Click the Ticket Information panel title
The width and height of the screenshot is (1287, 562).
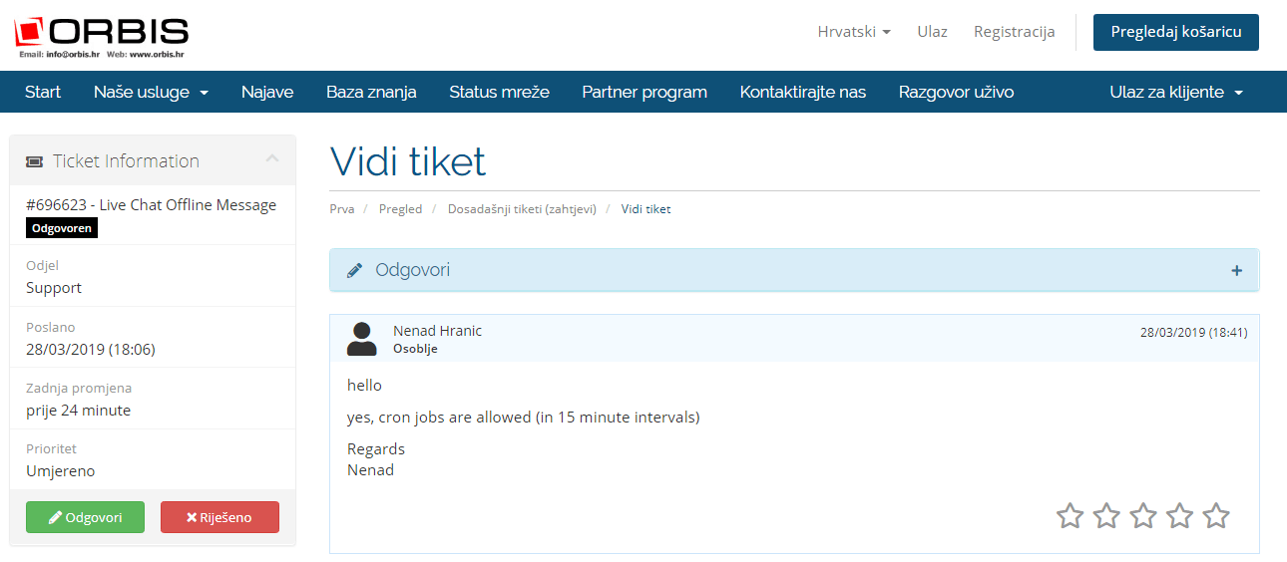(127, 161)
